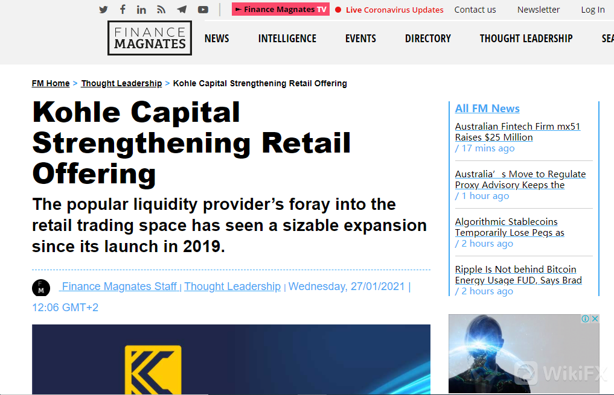Select EVENTS in the navigation bar

pyautogui.click(x=360, y=39)
